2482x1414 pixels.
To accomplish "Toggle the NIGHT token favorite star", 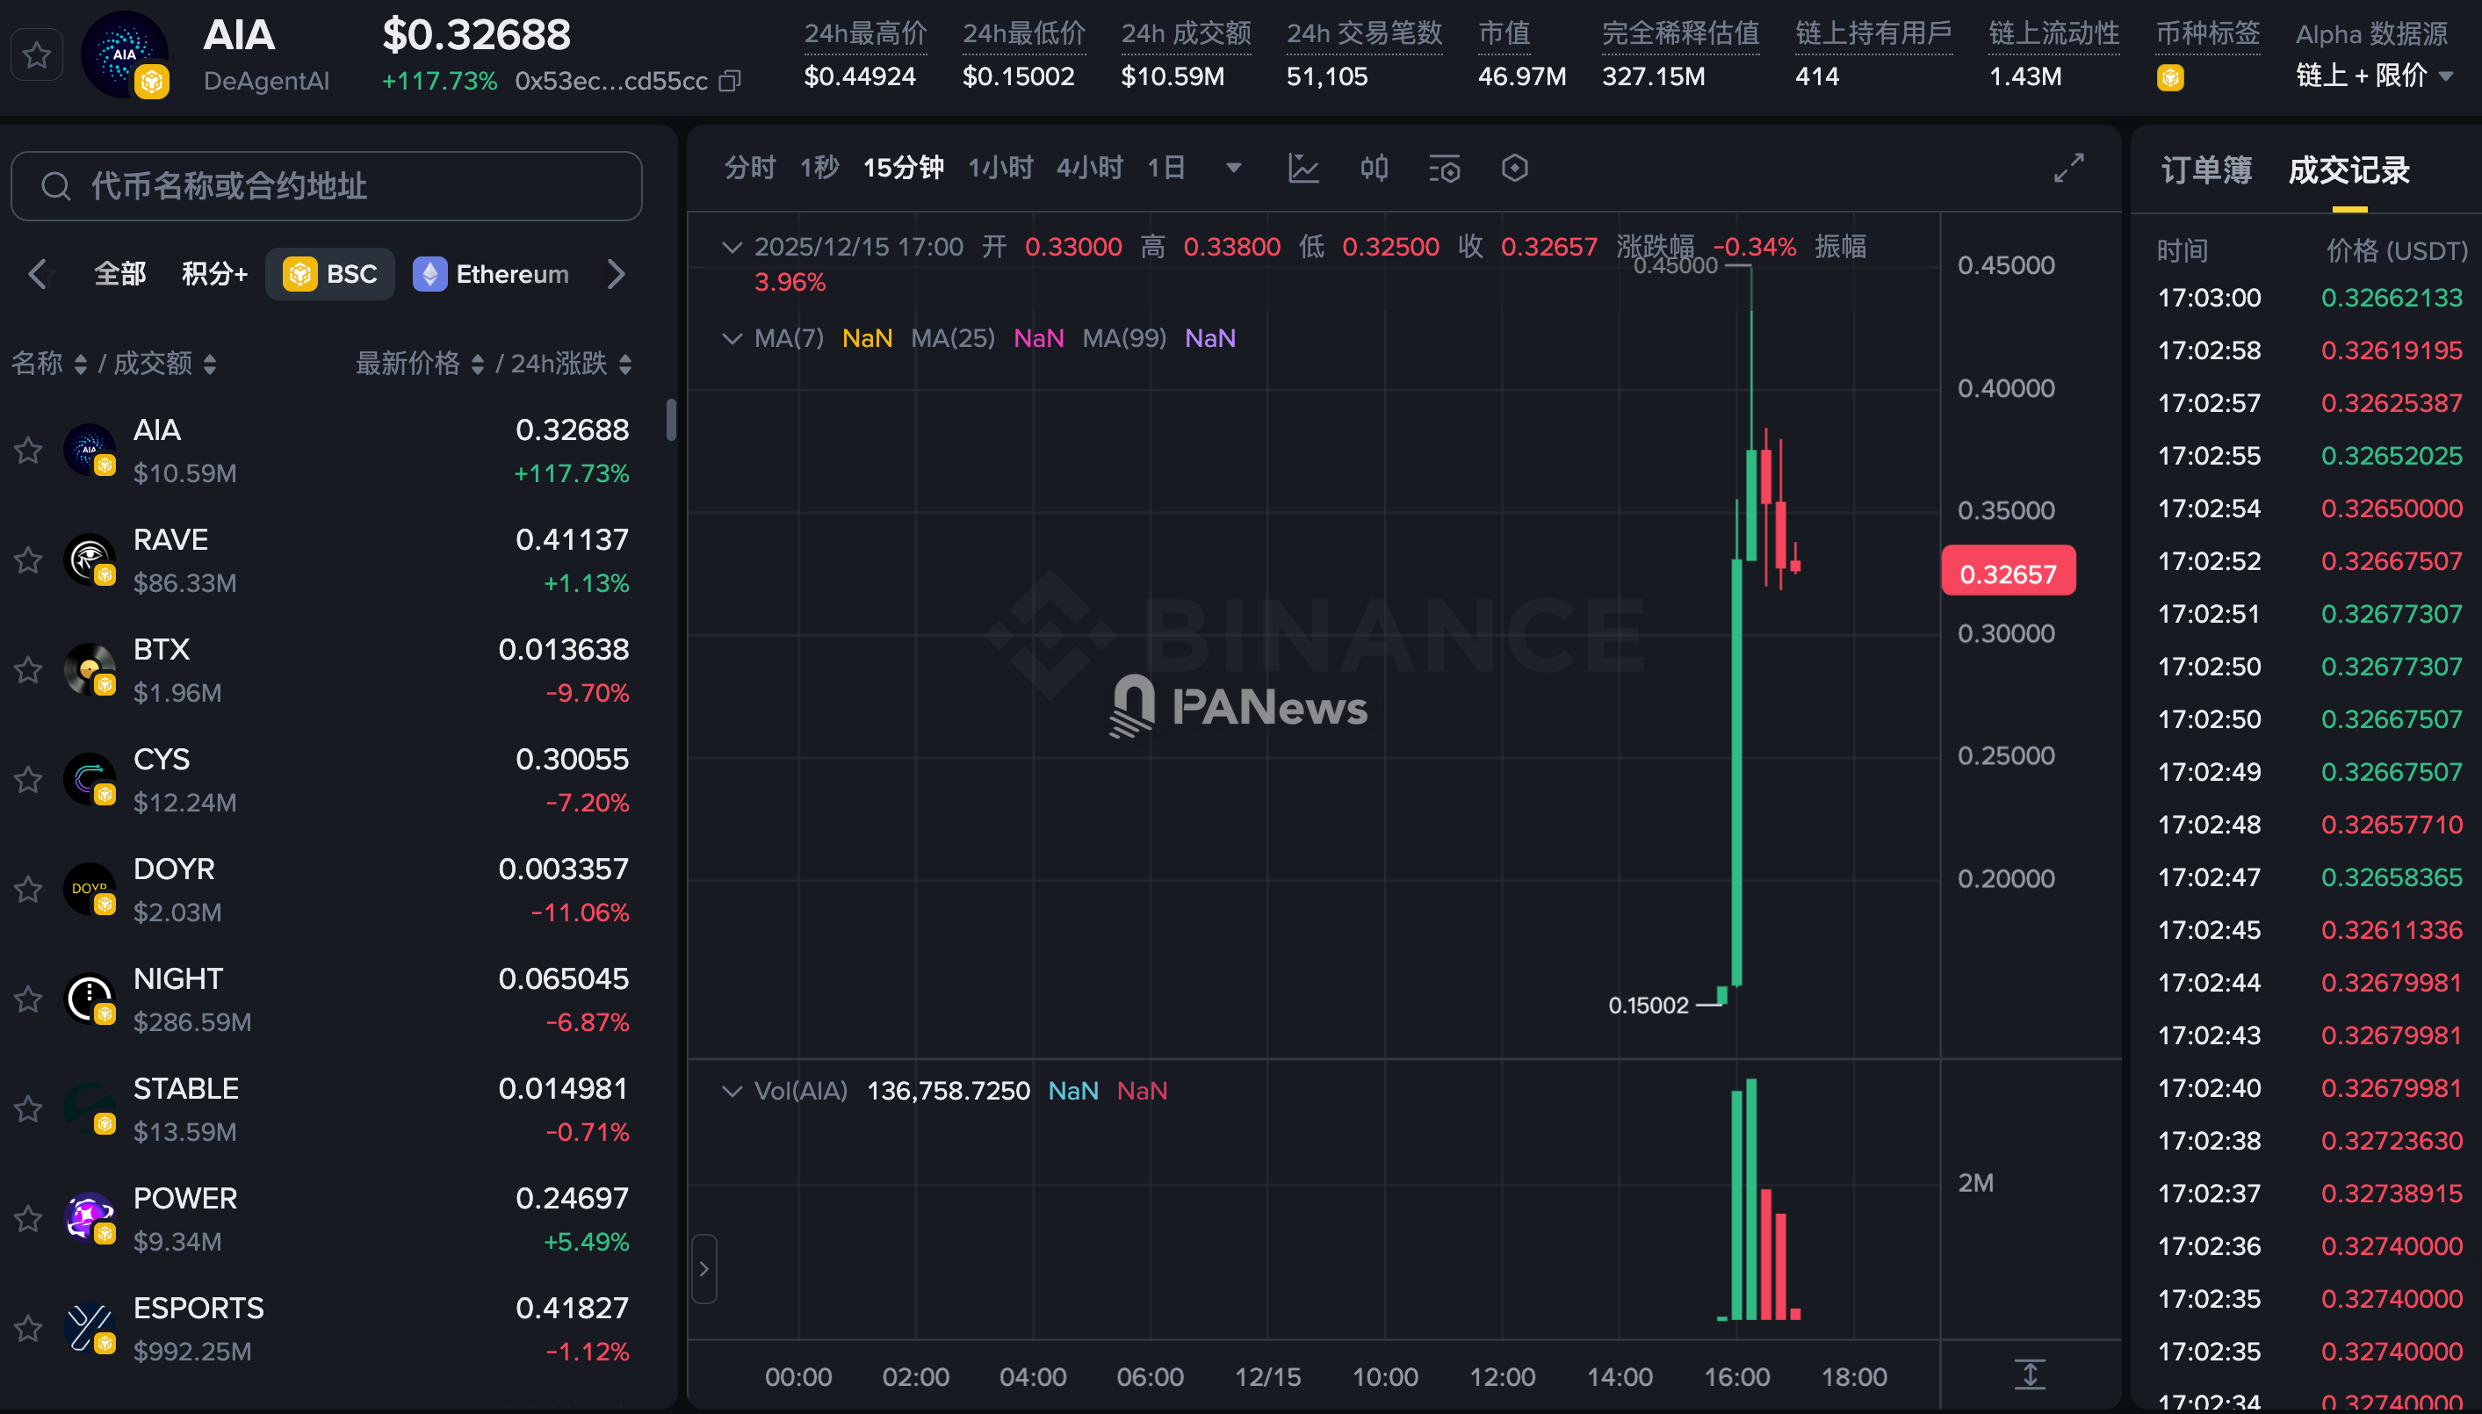I will 27,999.
